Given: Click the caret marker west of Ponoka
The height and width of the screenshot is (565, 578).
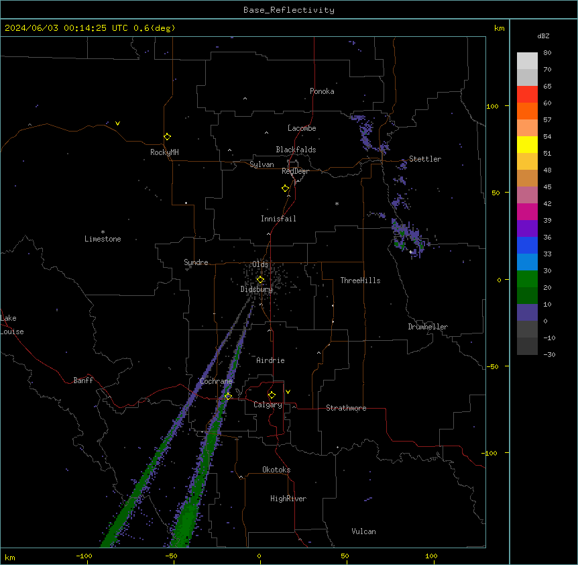Looking at the screenshot, I should (x=245, y=99).
